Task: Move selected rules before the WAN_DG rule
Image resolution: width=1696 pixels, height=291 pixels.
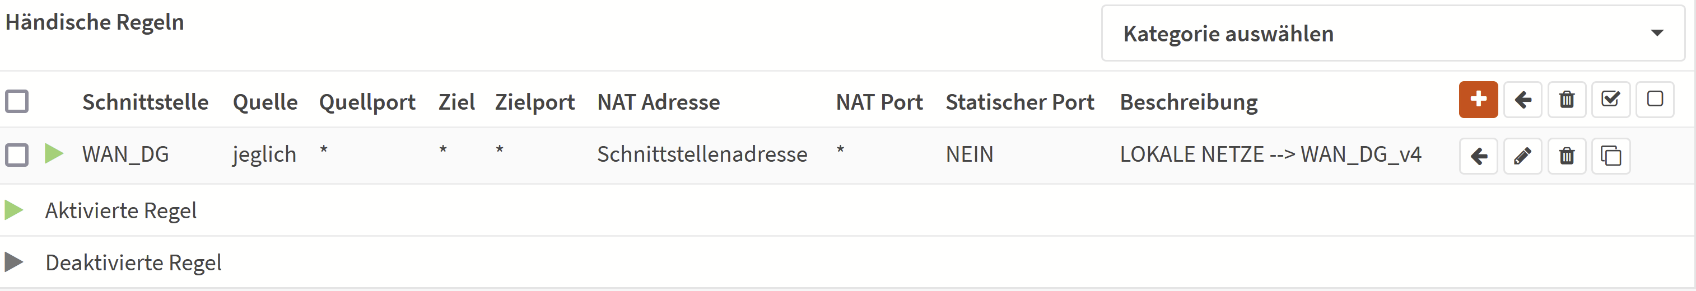Action: pos(1478,156)
